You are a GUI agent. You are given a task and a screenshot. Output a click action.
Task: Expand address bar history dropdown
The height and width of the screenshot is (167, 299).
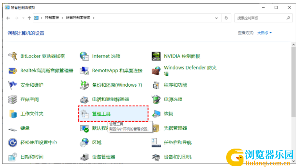[x=216, y=18]
